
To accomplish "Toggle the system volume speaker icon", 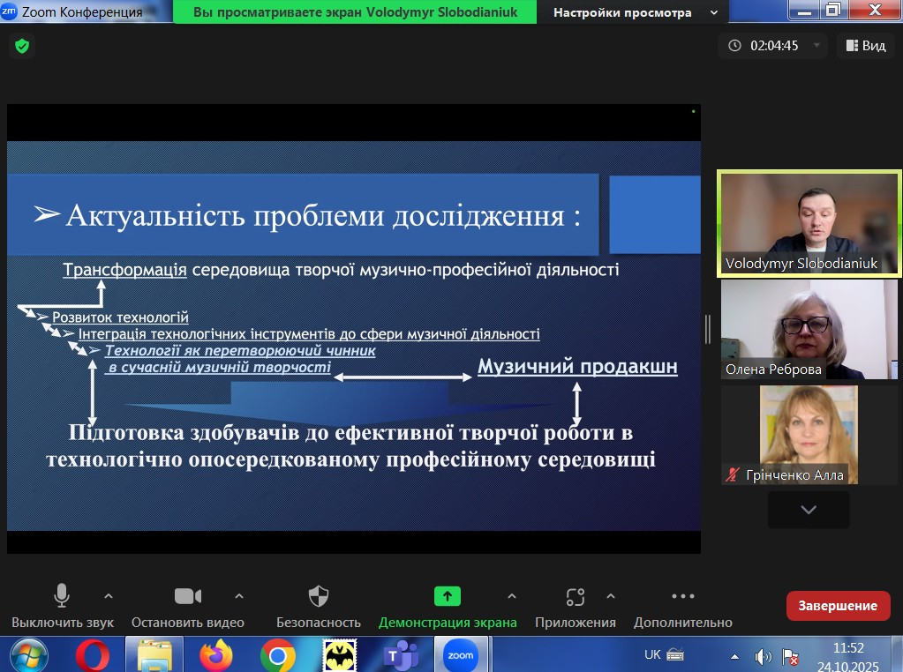I will tap(763, 656).
